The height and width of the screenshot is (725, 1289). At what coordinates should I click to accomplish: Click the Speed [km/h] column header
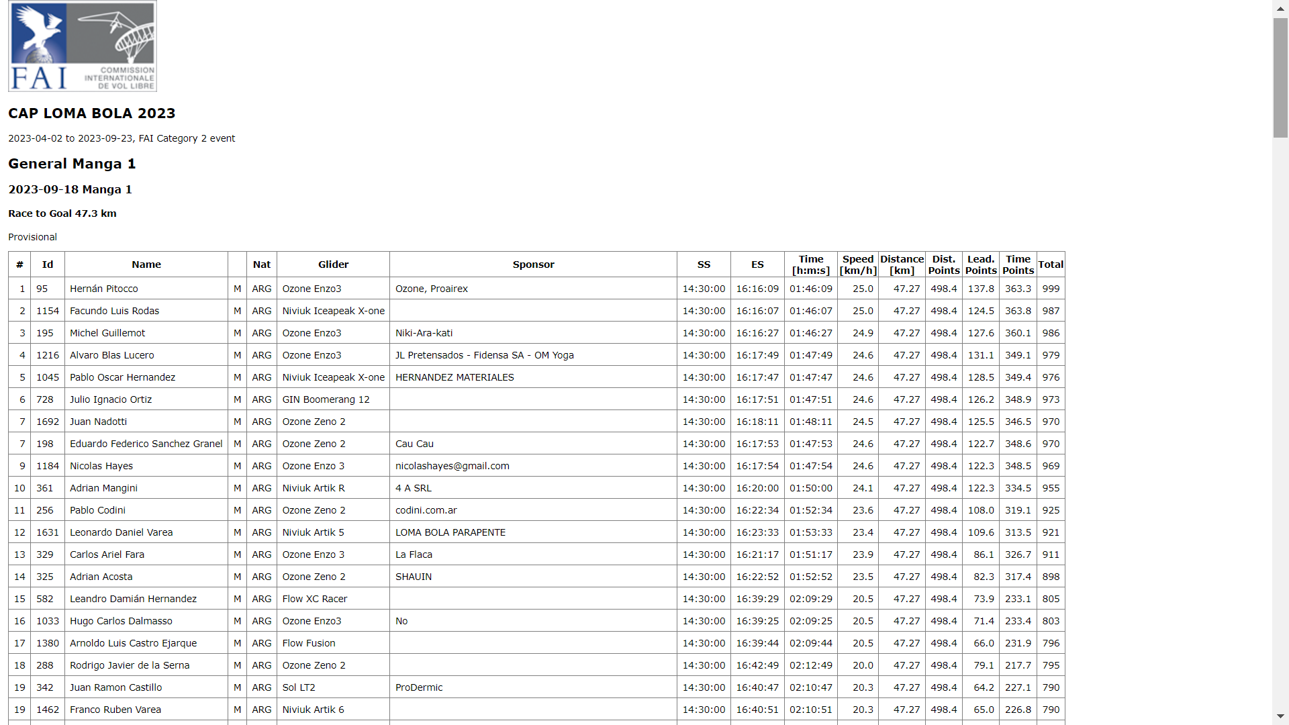(x=858, y=264)
